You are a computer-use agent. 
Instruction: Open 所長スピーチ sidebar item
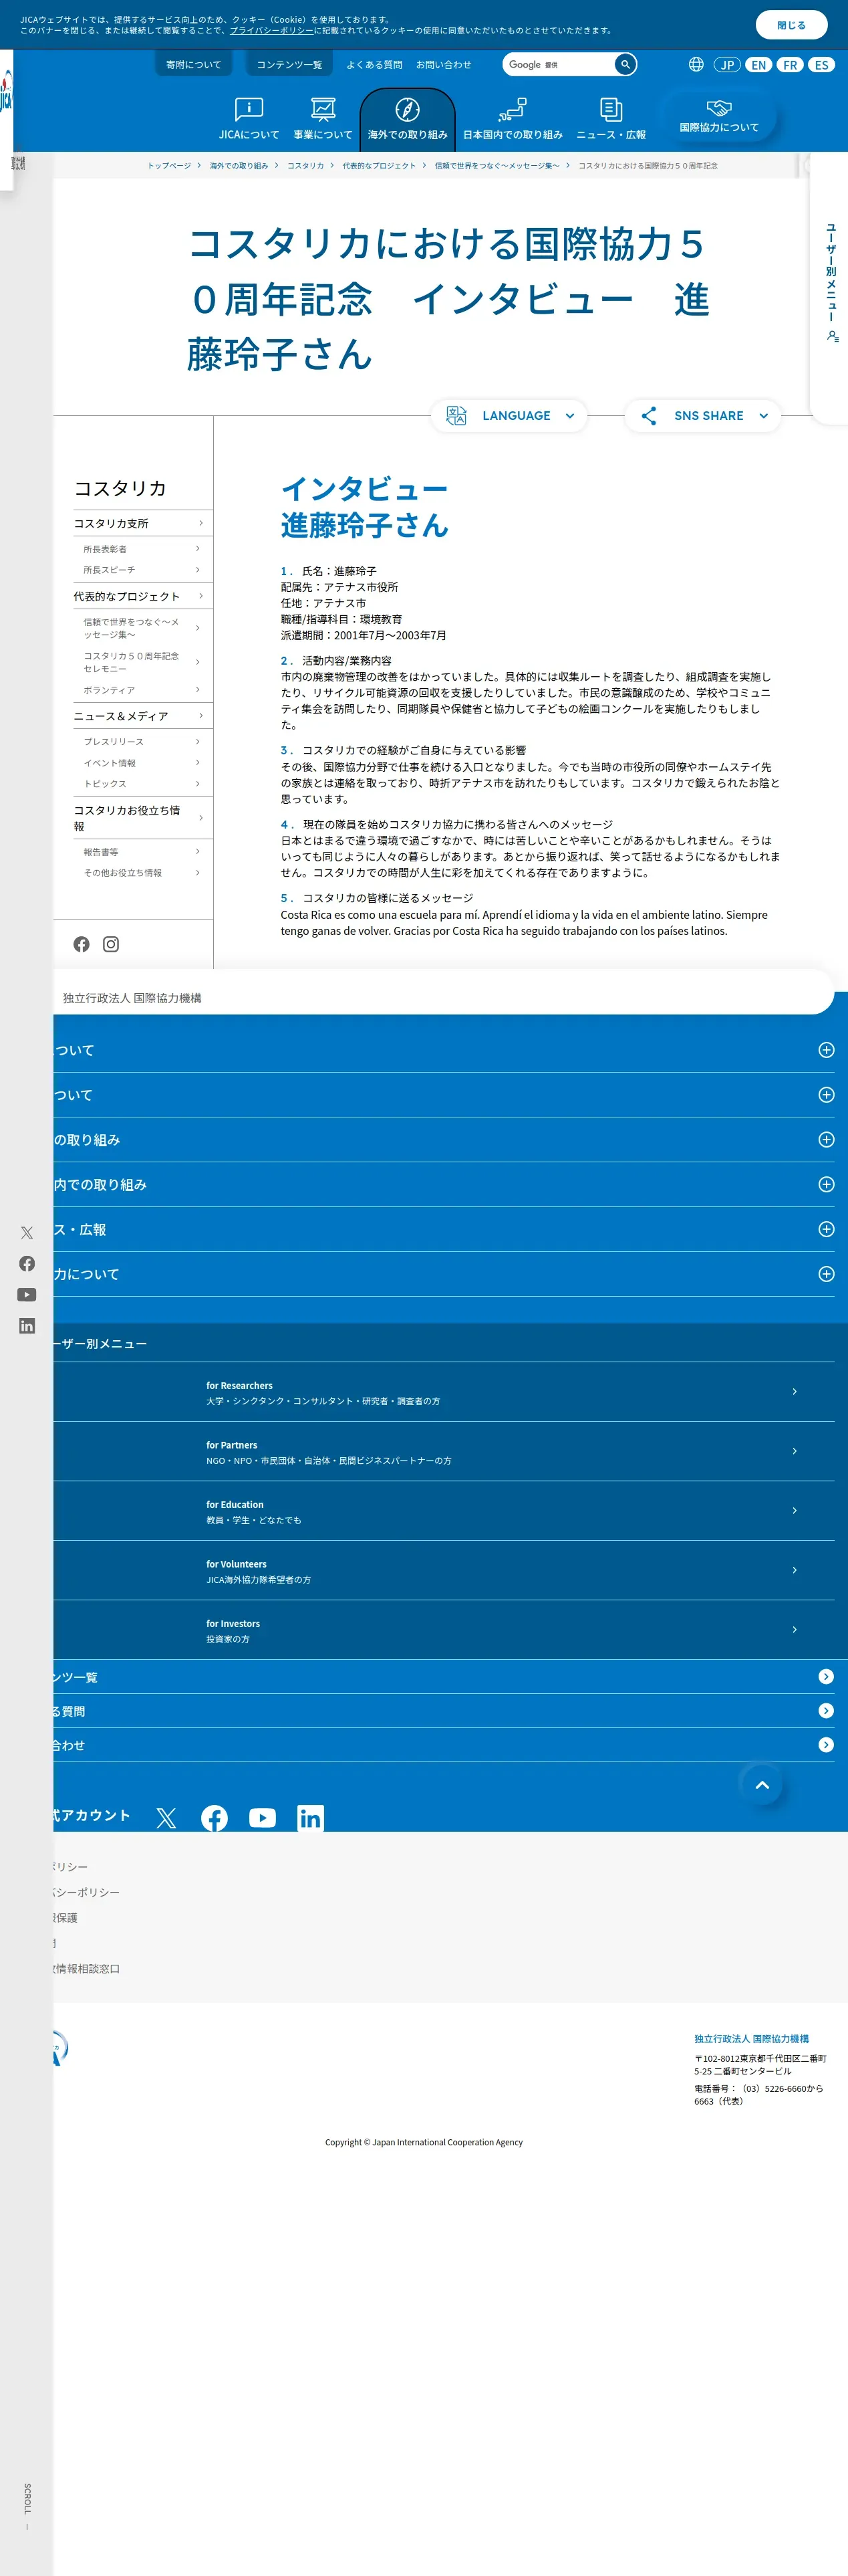tap(142, 570)
